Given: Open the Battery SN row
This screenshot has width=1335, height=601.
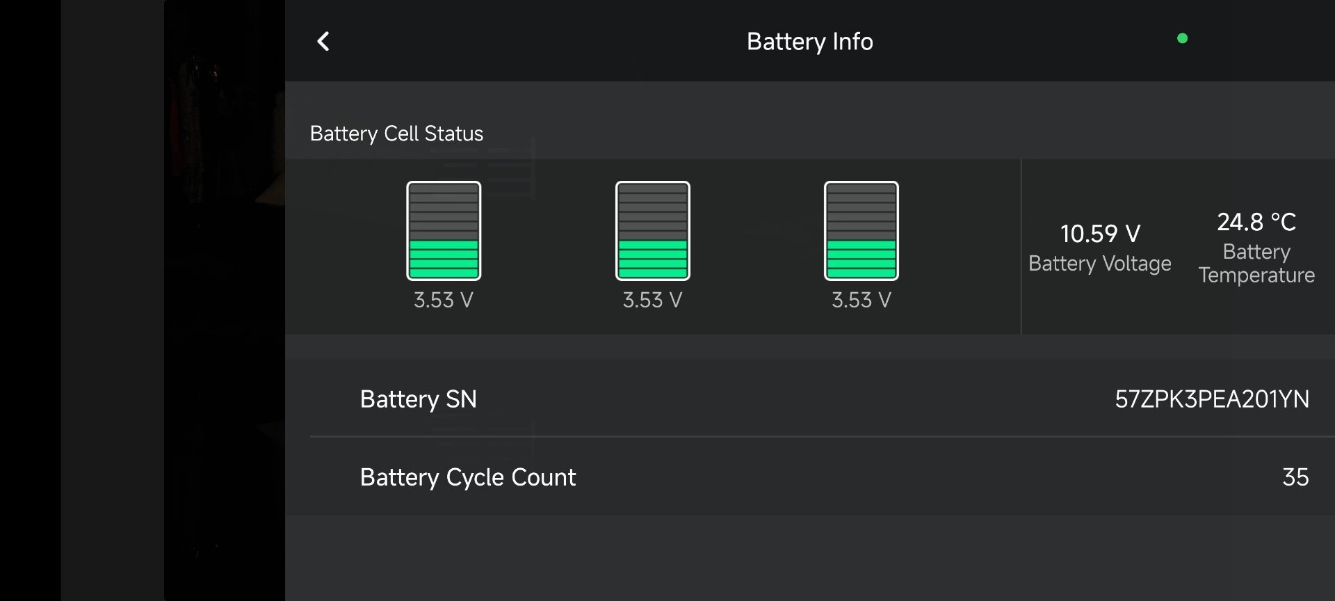Looking at the screenshot, I should pyautogui.click(x=810, y=399).
